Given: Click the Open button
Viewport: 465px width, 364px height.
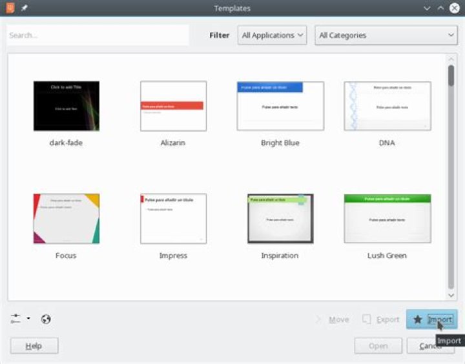Looking at the screenshot, I should click(x=378, y=346).
